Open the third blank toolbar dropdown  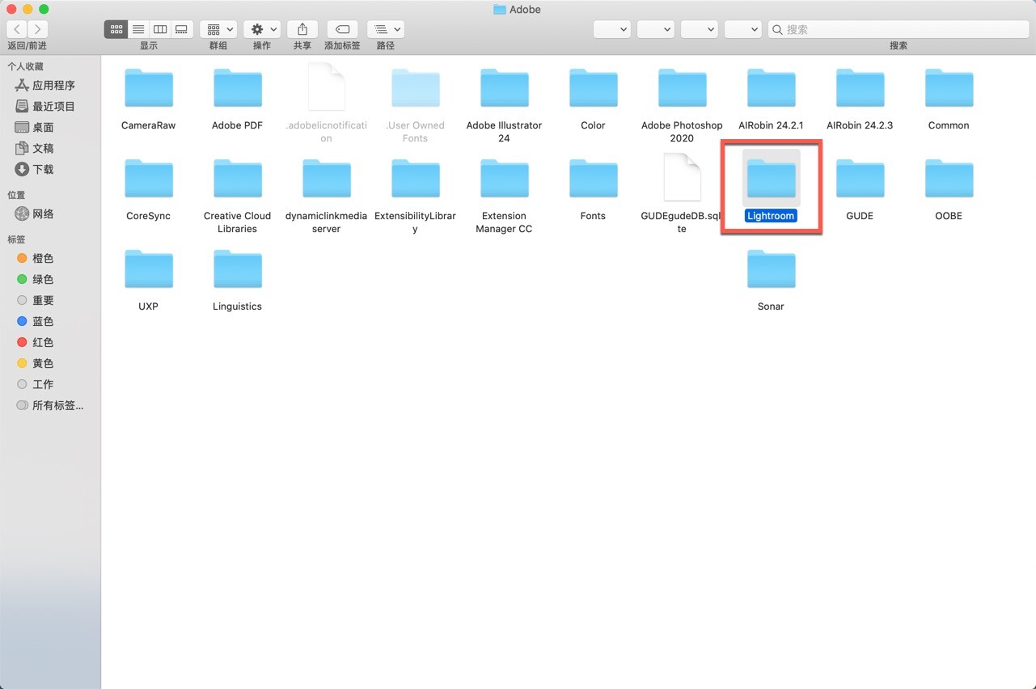pos(700,29)
